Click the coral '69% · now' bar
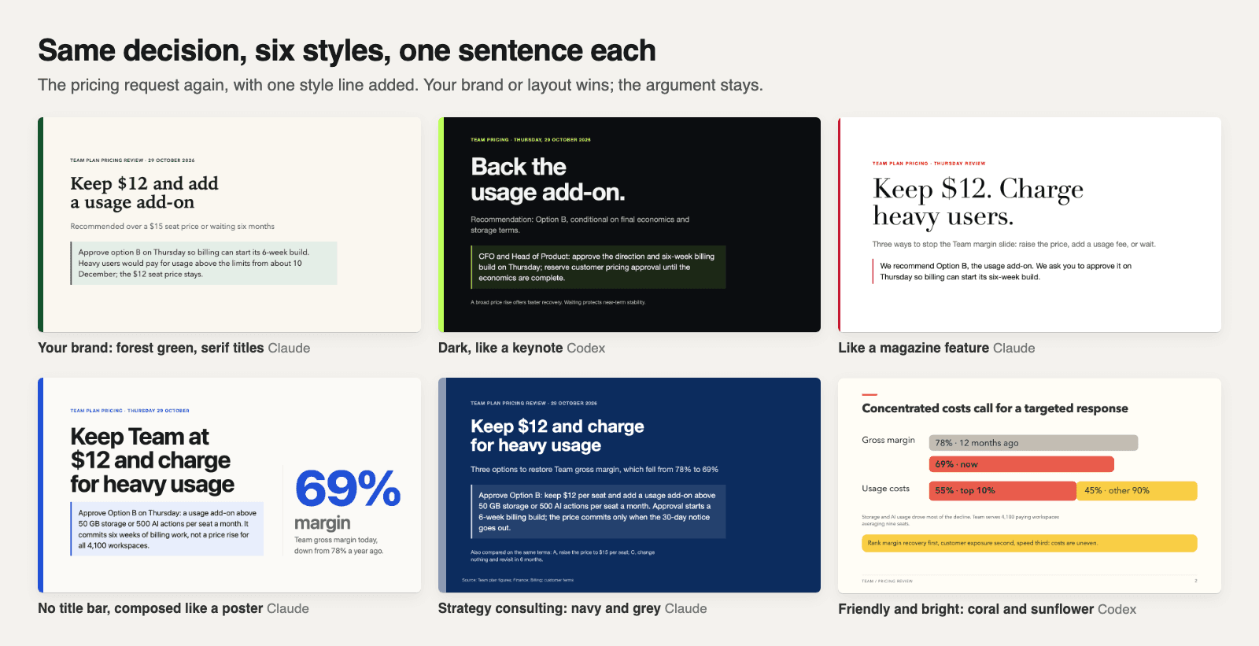The width and height of the screenshot is (1259, 646). (1021, 464)
